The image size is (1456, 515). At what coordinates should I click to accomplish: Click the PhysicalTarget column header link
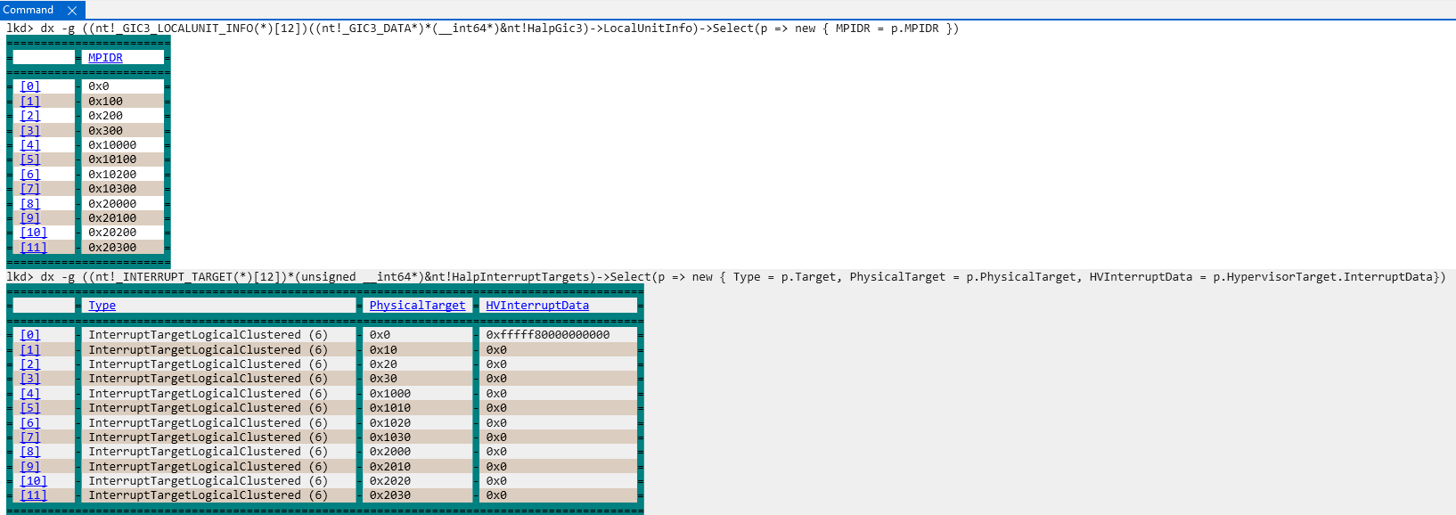tap(417, 306)
